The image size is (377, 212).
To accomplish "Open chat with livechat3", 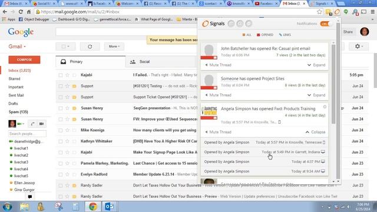I will tap(21, 163).
